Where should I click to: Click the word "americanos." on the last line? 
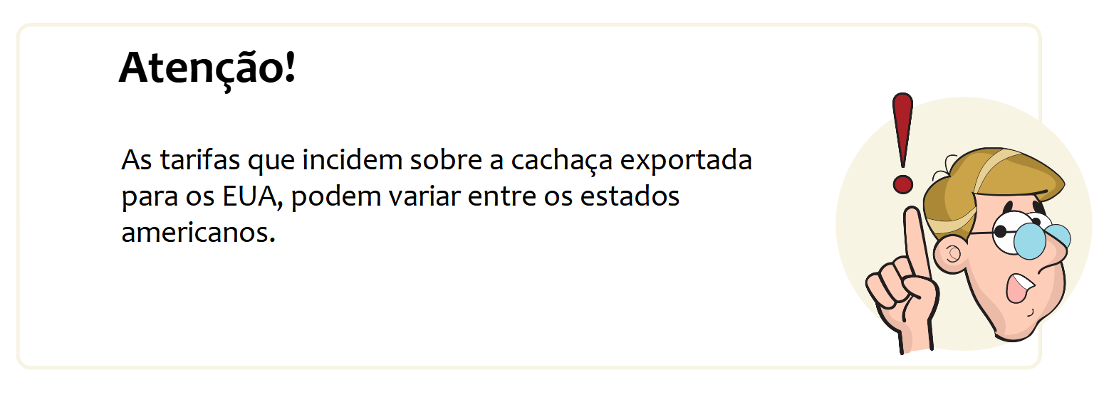198,233
